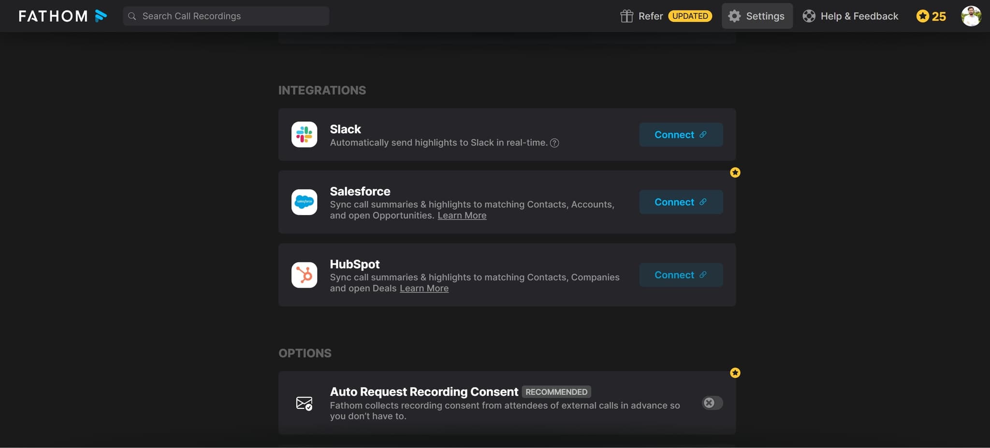Click the Help & Feedback globe icon
990x448 pixels.
[810, 16]
